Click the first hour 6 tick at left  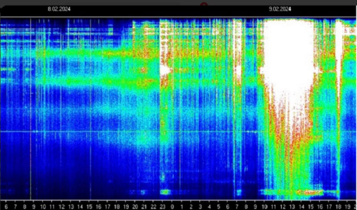click(5, 207)
